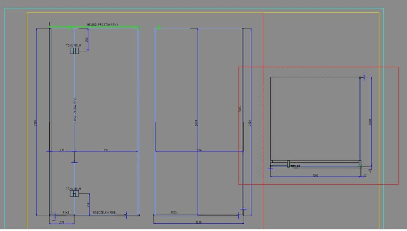Select the RELING PROSTOKĄTNY label

point(103,25)
